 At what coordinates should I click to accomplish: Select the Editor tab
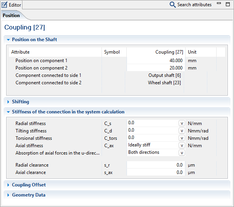[x=12, y=5]
